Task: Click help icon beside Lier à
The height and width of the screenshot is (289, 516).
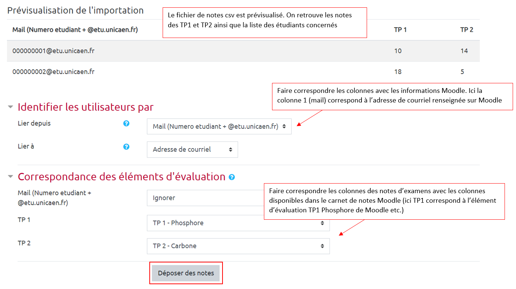Action: [126, 147]
